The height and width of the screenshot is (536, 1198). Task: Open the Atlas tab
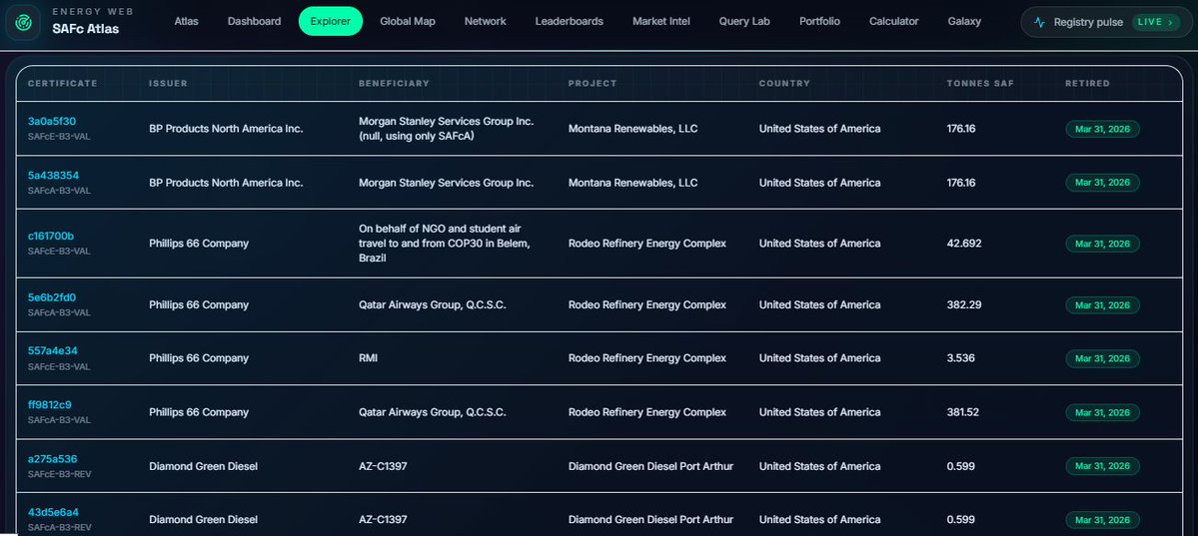click(186, 21)
